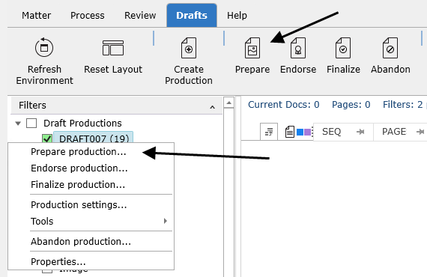Click the Refresh Environment icon
The height and width of the screenshot is (277, 427).
(x=44, y=48)
